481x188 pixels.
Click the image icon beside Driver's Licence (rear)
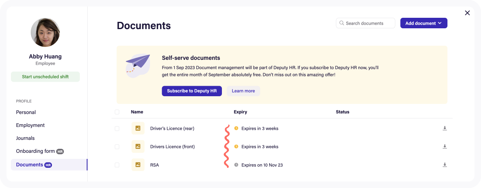138,128
